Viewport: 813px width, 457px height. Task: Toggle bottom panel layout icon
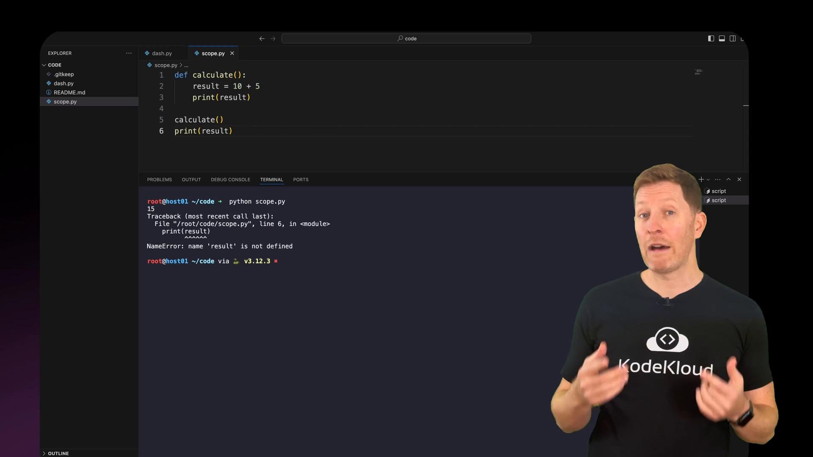pyautogui.click(x=722, y=39)
